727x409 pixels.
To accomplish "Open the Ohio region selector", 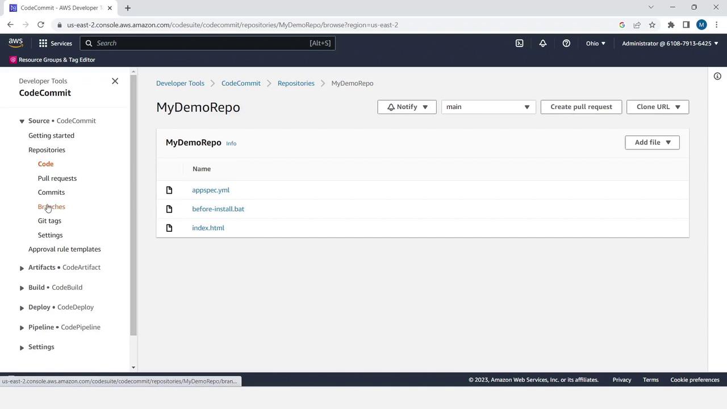I will 595,43.
